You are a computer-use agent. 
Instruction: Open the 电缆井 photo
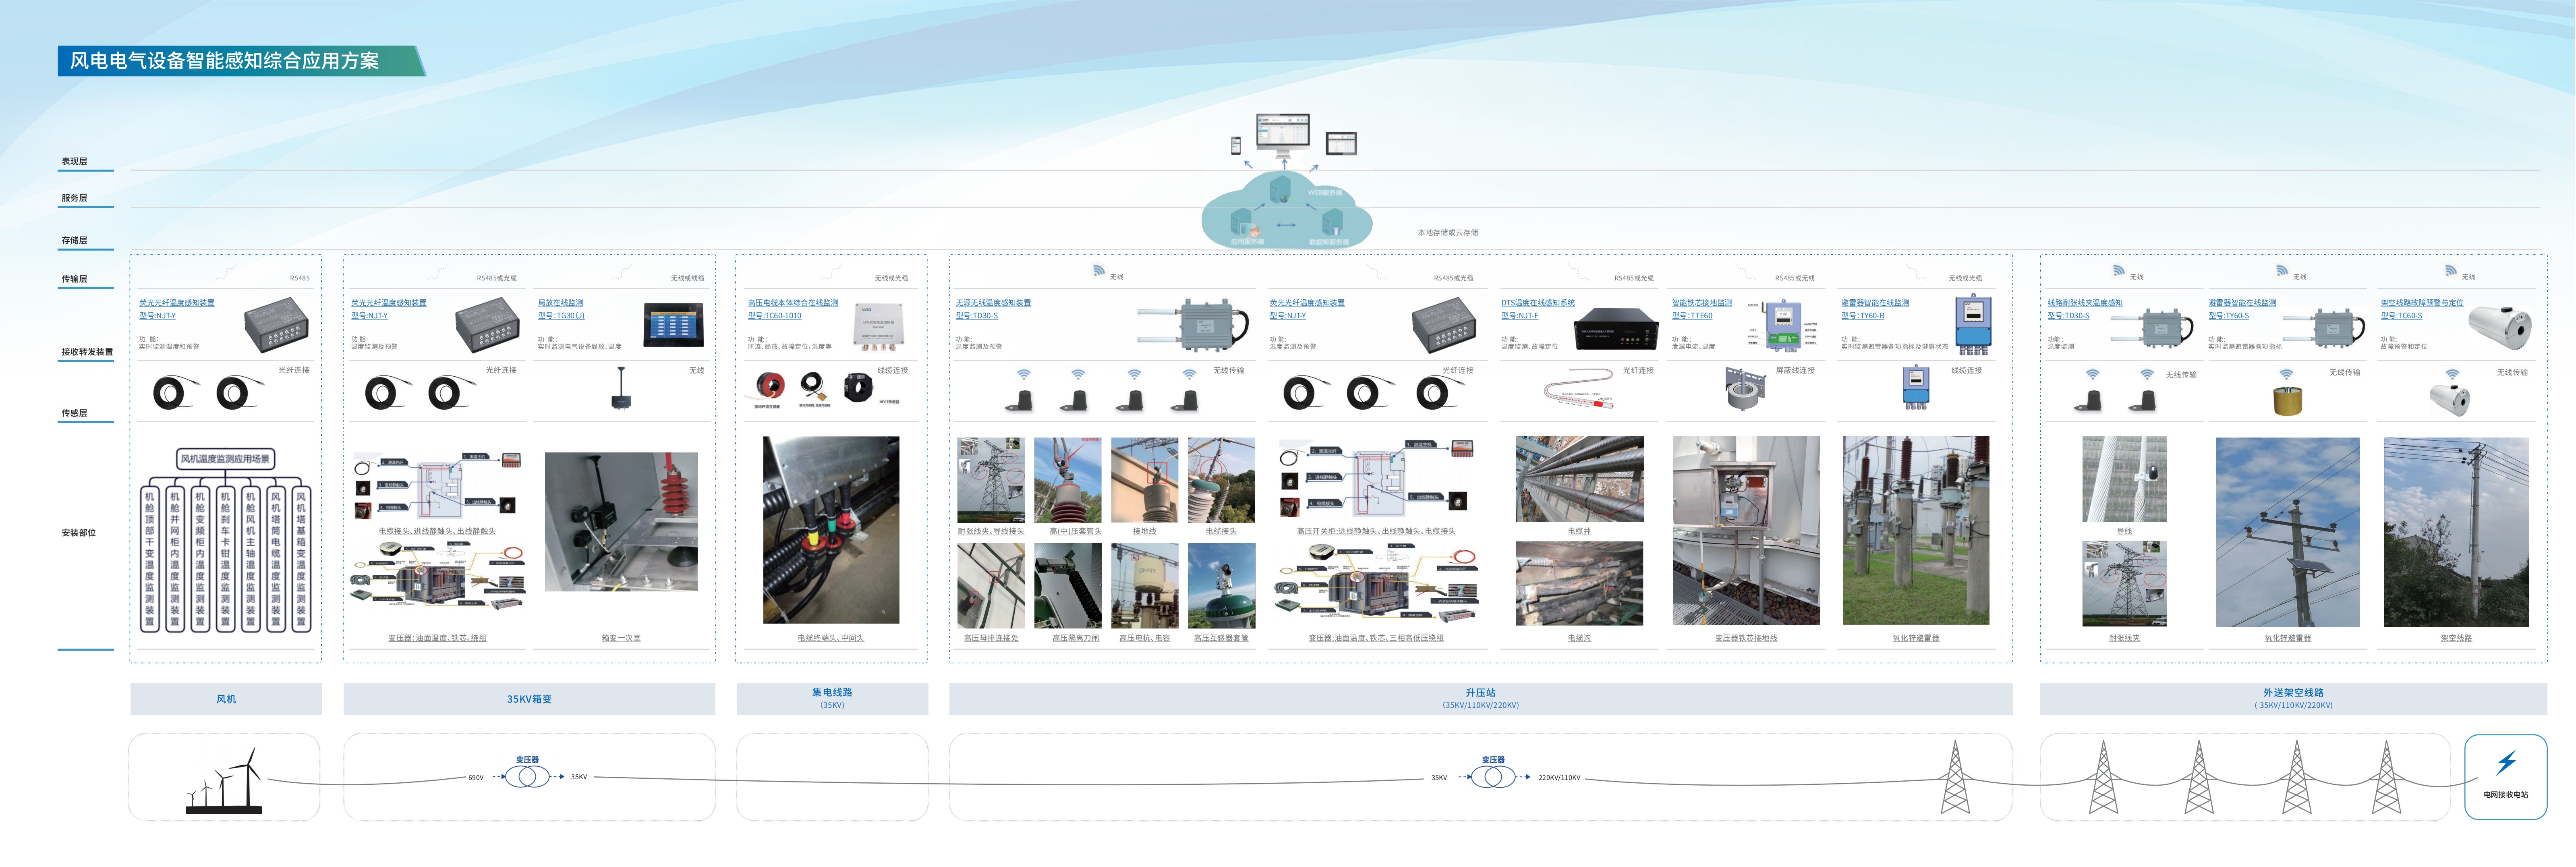[1579, 479]
